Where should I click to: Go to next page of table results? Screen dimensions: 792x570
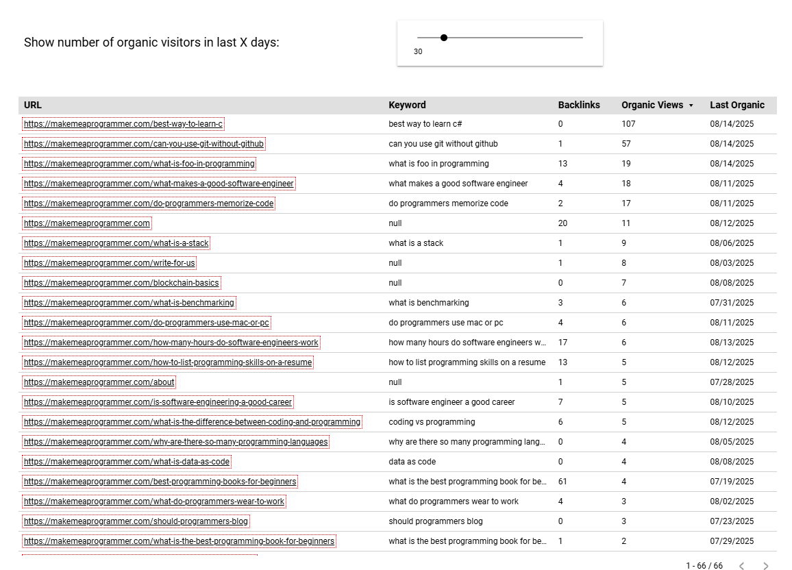765,566
